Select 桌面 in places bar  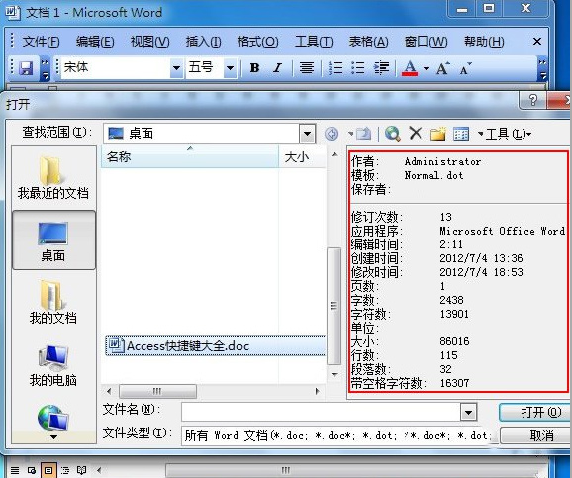point(53,240)
